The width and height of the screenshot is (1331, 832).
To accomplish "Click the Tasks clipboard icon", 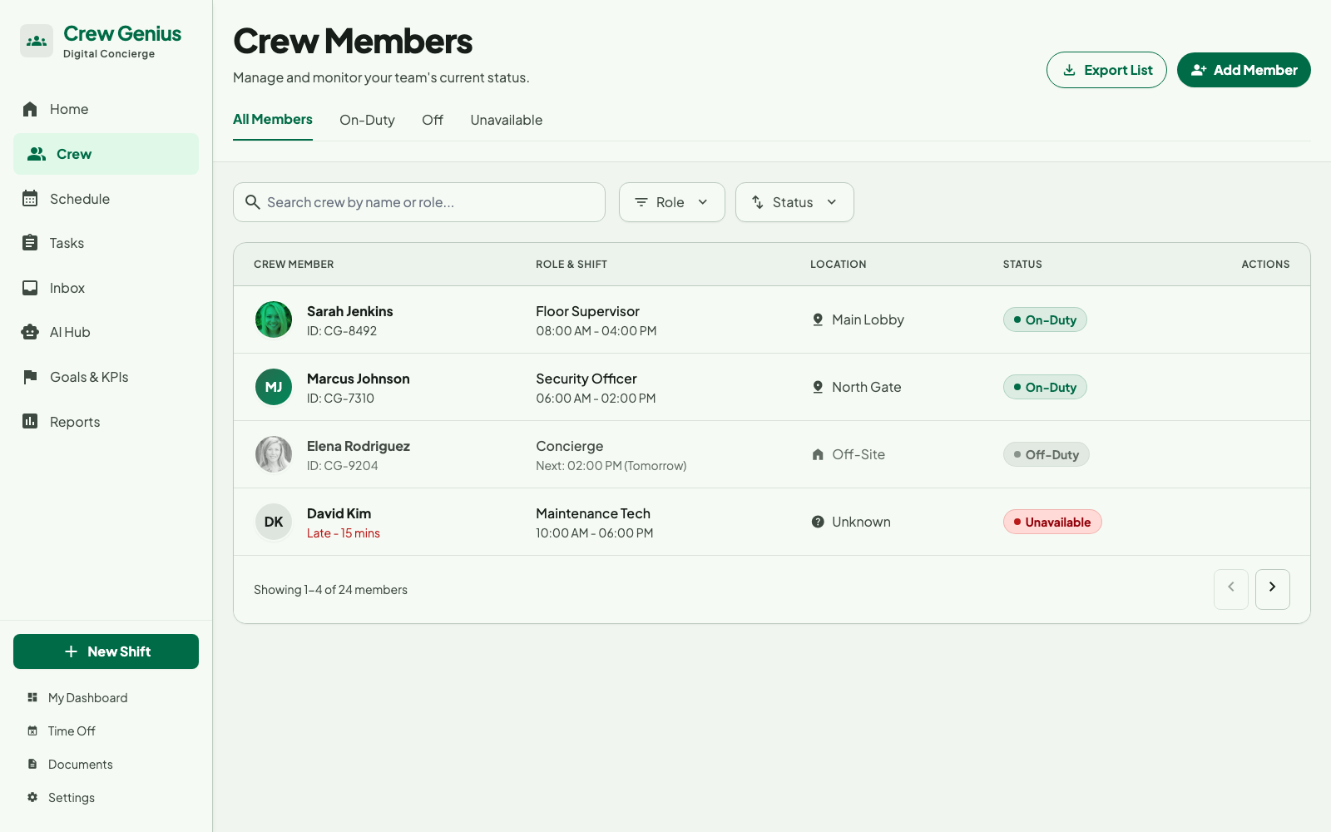I will click(x=30, y=242).
